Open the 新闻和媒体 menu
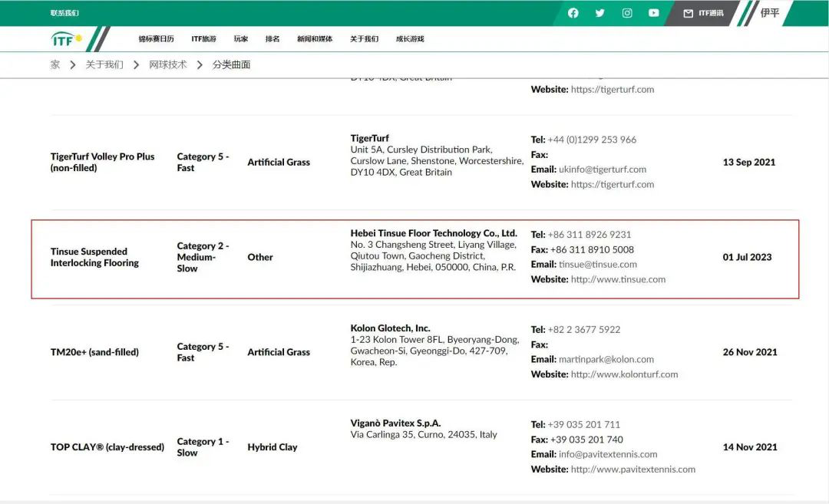Image resolution: width=829 pixels, height=504 pixels. pyautogui.click(x=315, y=38)
